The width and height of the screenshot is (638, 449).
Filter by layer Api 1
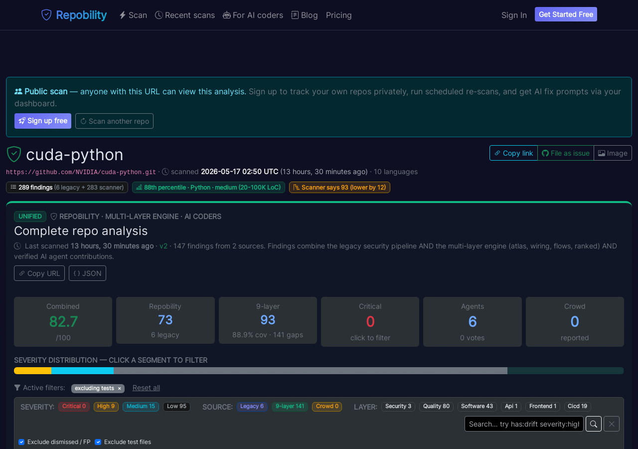tap(511, 407)
